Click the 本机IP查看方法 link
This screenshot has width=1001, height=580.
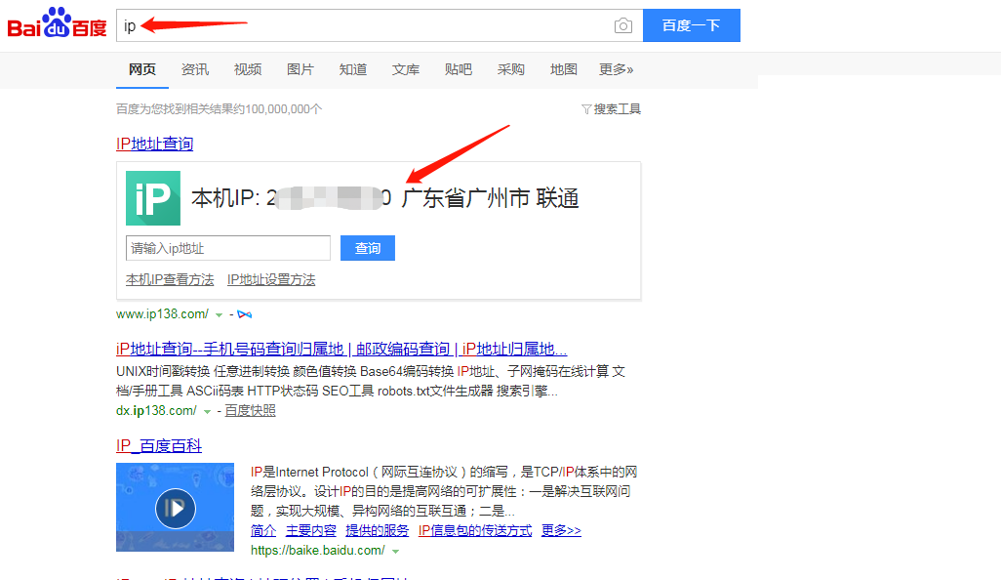tap(170, 279)
